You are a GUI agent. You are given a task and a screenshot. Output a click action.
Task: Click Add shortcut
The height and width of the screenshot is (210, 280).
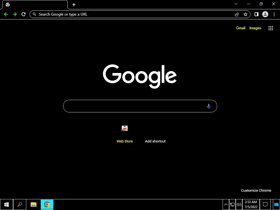point(155,141)
